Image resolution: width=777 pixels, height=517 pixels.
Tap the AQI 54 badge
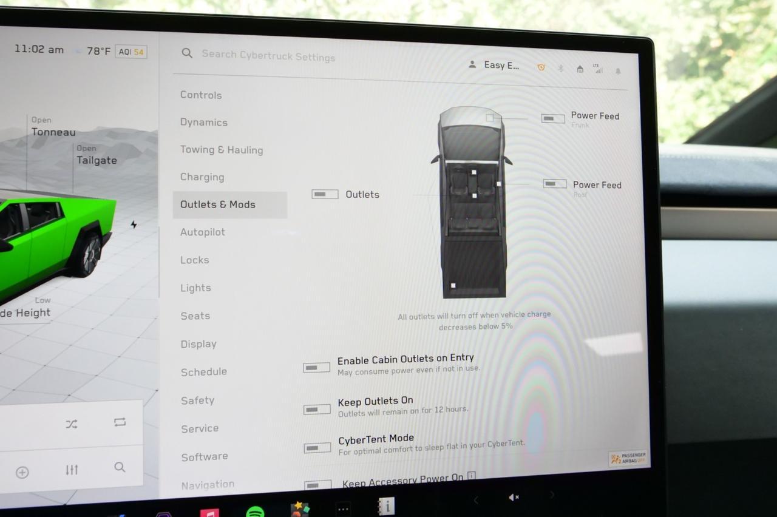click(131, 52)
